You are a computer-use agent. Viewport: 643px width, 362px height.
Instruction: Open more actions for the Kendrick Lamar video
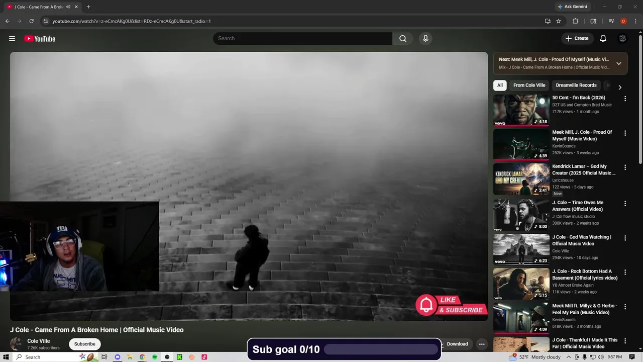tap(625, 167)
